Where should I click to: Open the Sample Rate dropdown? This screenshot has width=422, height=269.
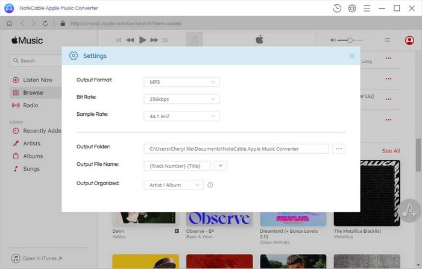(x=181, y=116)
